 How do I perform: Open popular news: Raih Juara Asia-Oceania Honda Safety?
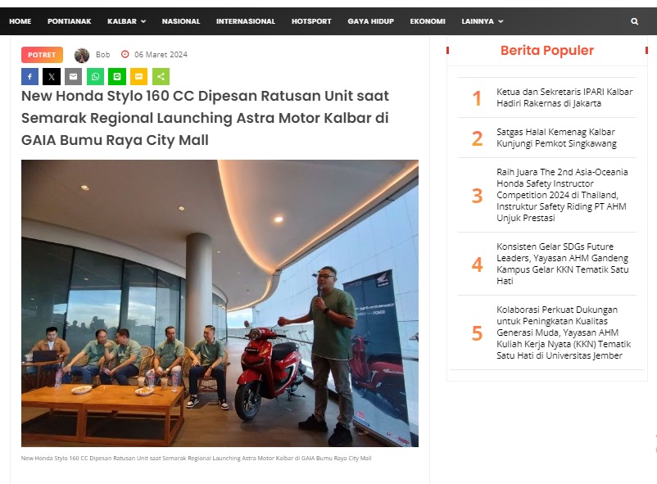coord(562,195)
